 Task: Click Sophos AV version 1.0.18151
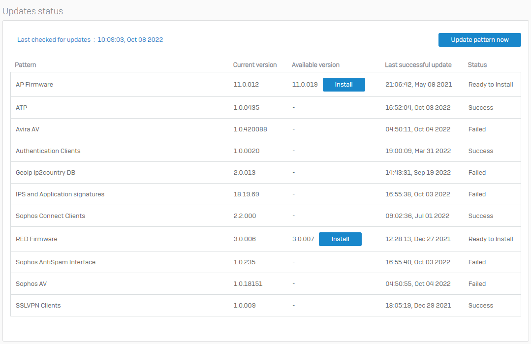click(x=248, y=284)
